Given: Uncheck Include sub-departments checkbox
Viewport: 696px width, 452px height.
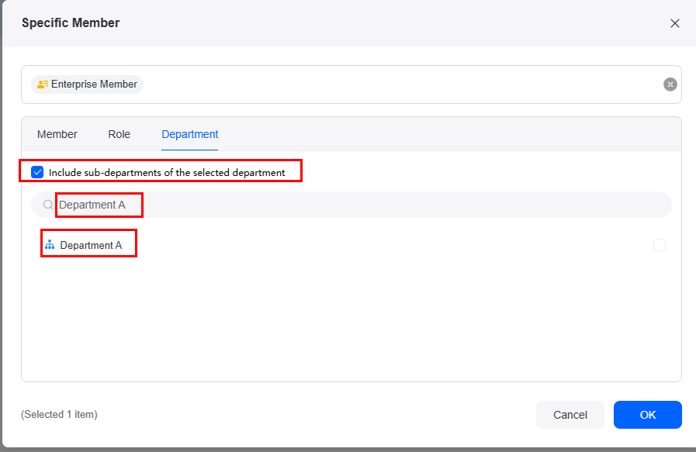Looking at the screenshot, I should pos(37,172).
